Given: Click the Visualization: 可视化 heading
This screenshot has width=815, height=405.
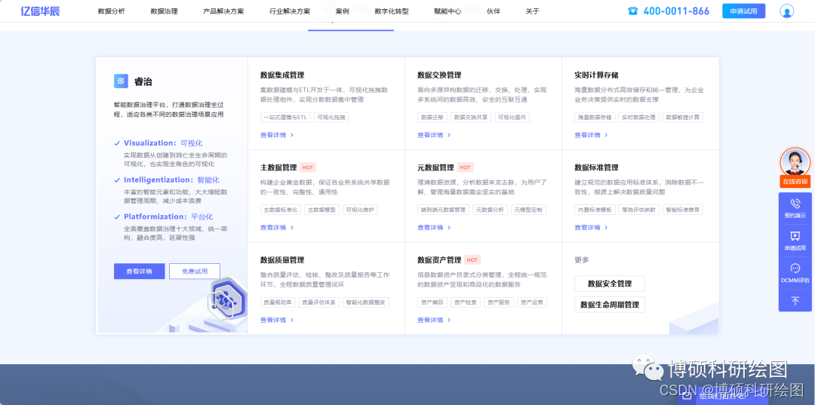Looking at the screenshot, I should tap(163, 143).
